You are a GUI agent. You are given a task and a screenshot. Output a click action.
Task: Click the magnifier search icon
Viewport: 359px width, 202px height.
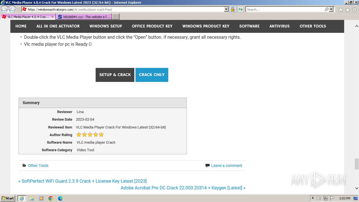326,9
